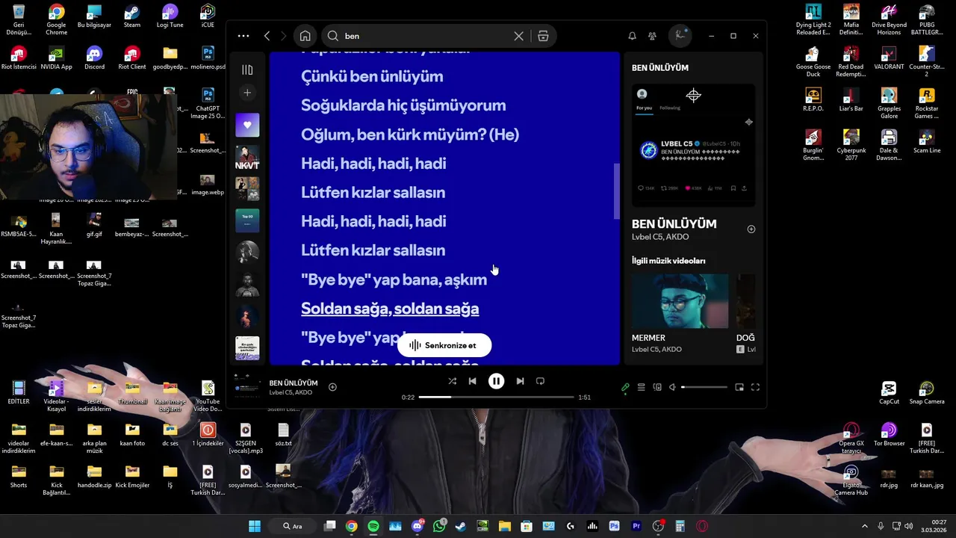The width and height of the screenshot is (956, 538).
Task: Toggle repeat mode
Action: (540, 381)
